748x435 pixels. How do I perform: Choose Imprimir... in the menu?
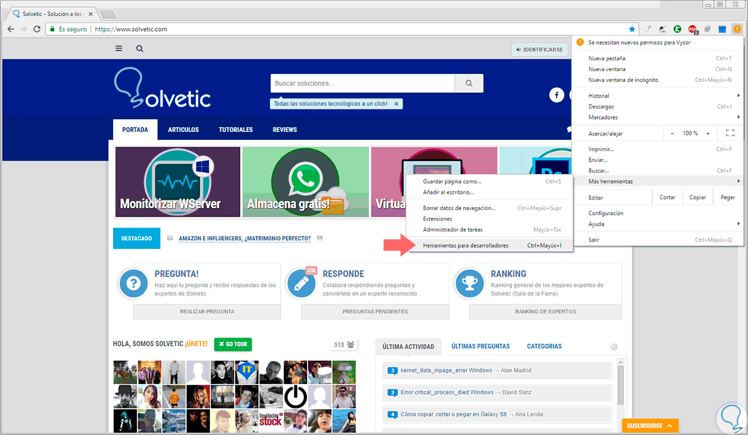pyautogui.click(x=659, y=149)
